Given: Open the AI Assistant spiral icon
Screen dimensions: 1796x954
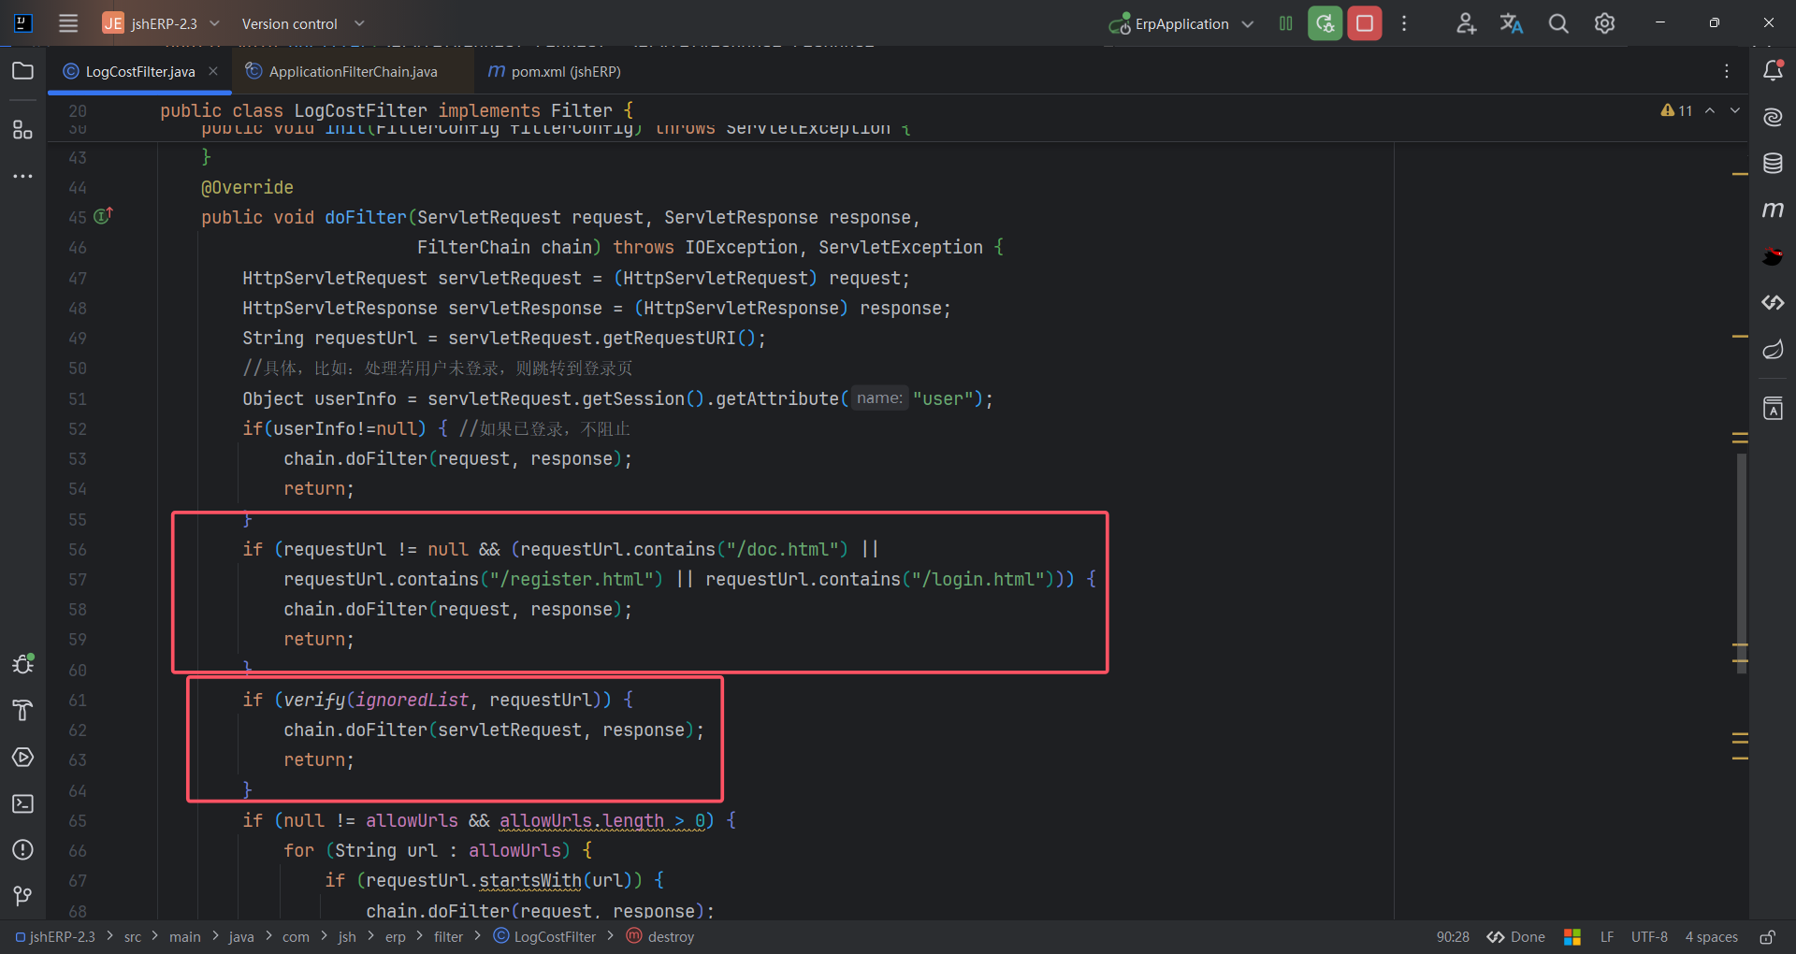Looking at the screenshot, I should pyautogui.click(x=1773, y=117).
